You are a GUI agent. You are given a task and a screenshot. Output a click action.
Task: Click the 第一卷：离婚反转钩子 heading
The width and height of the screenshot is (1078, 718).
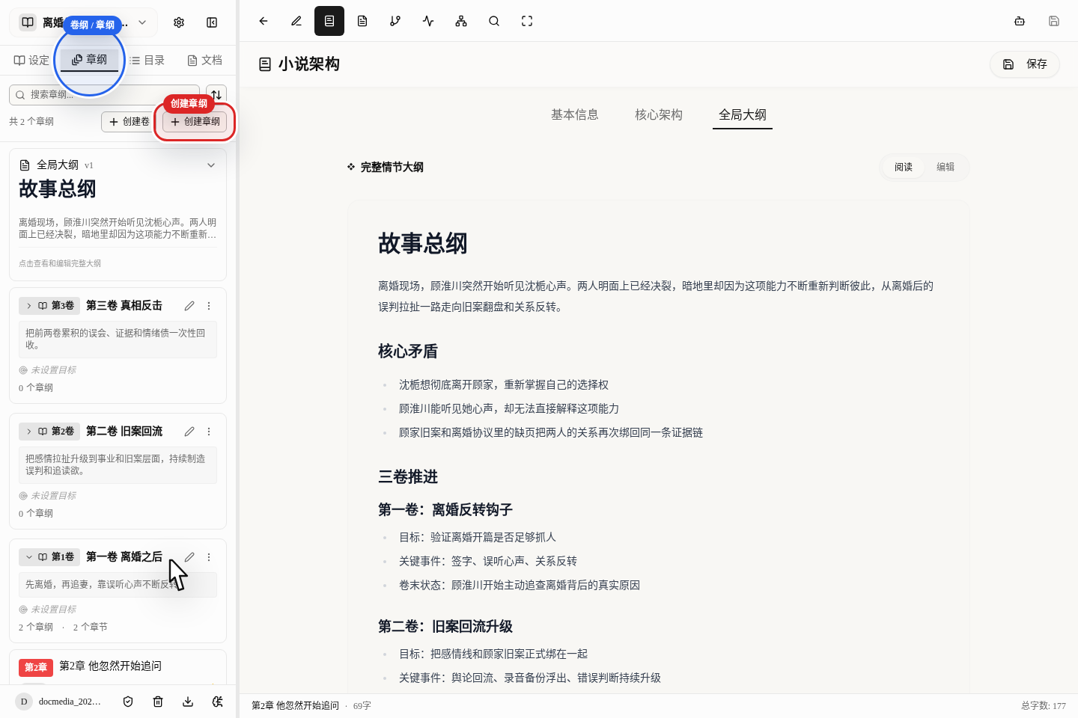click(x=445, y=510)
